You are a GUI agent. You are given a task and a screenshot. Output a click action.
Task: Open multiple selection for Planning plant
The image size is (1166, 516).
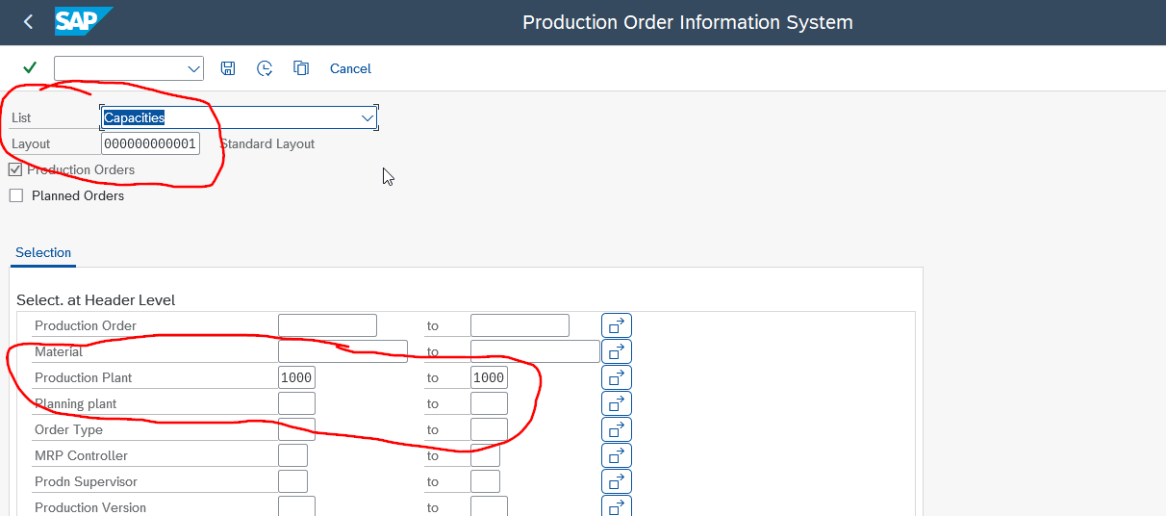coord(617,403)
